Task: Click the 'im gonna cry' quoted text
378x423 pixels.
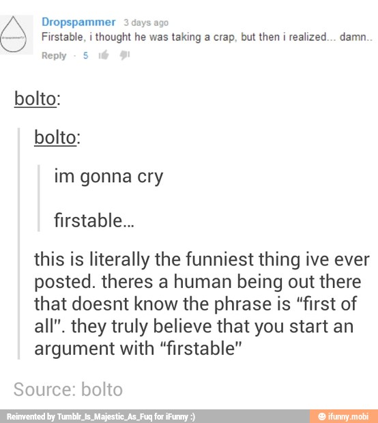Action: tap(108, 177)
